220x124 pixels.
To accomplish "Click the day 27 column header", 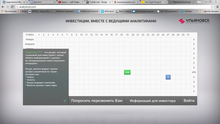I will [168, 35].
